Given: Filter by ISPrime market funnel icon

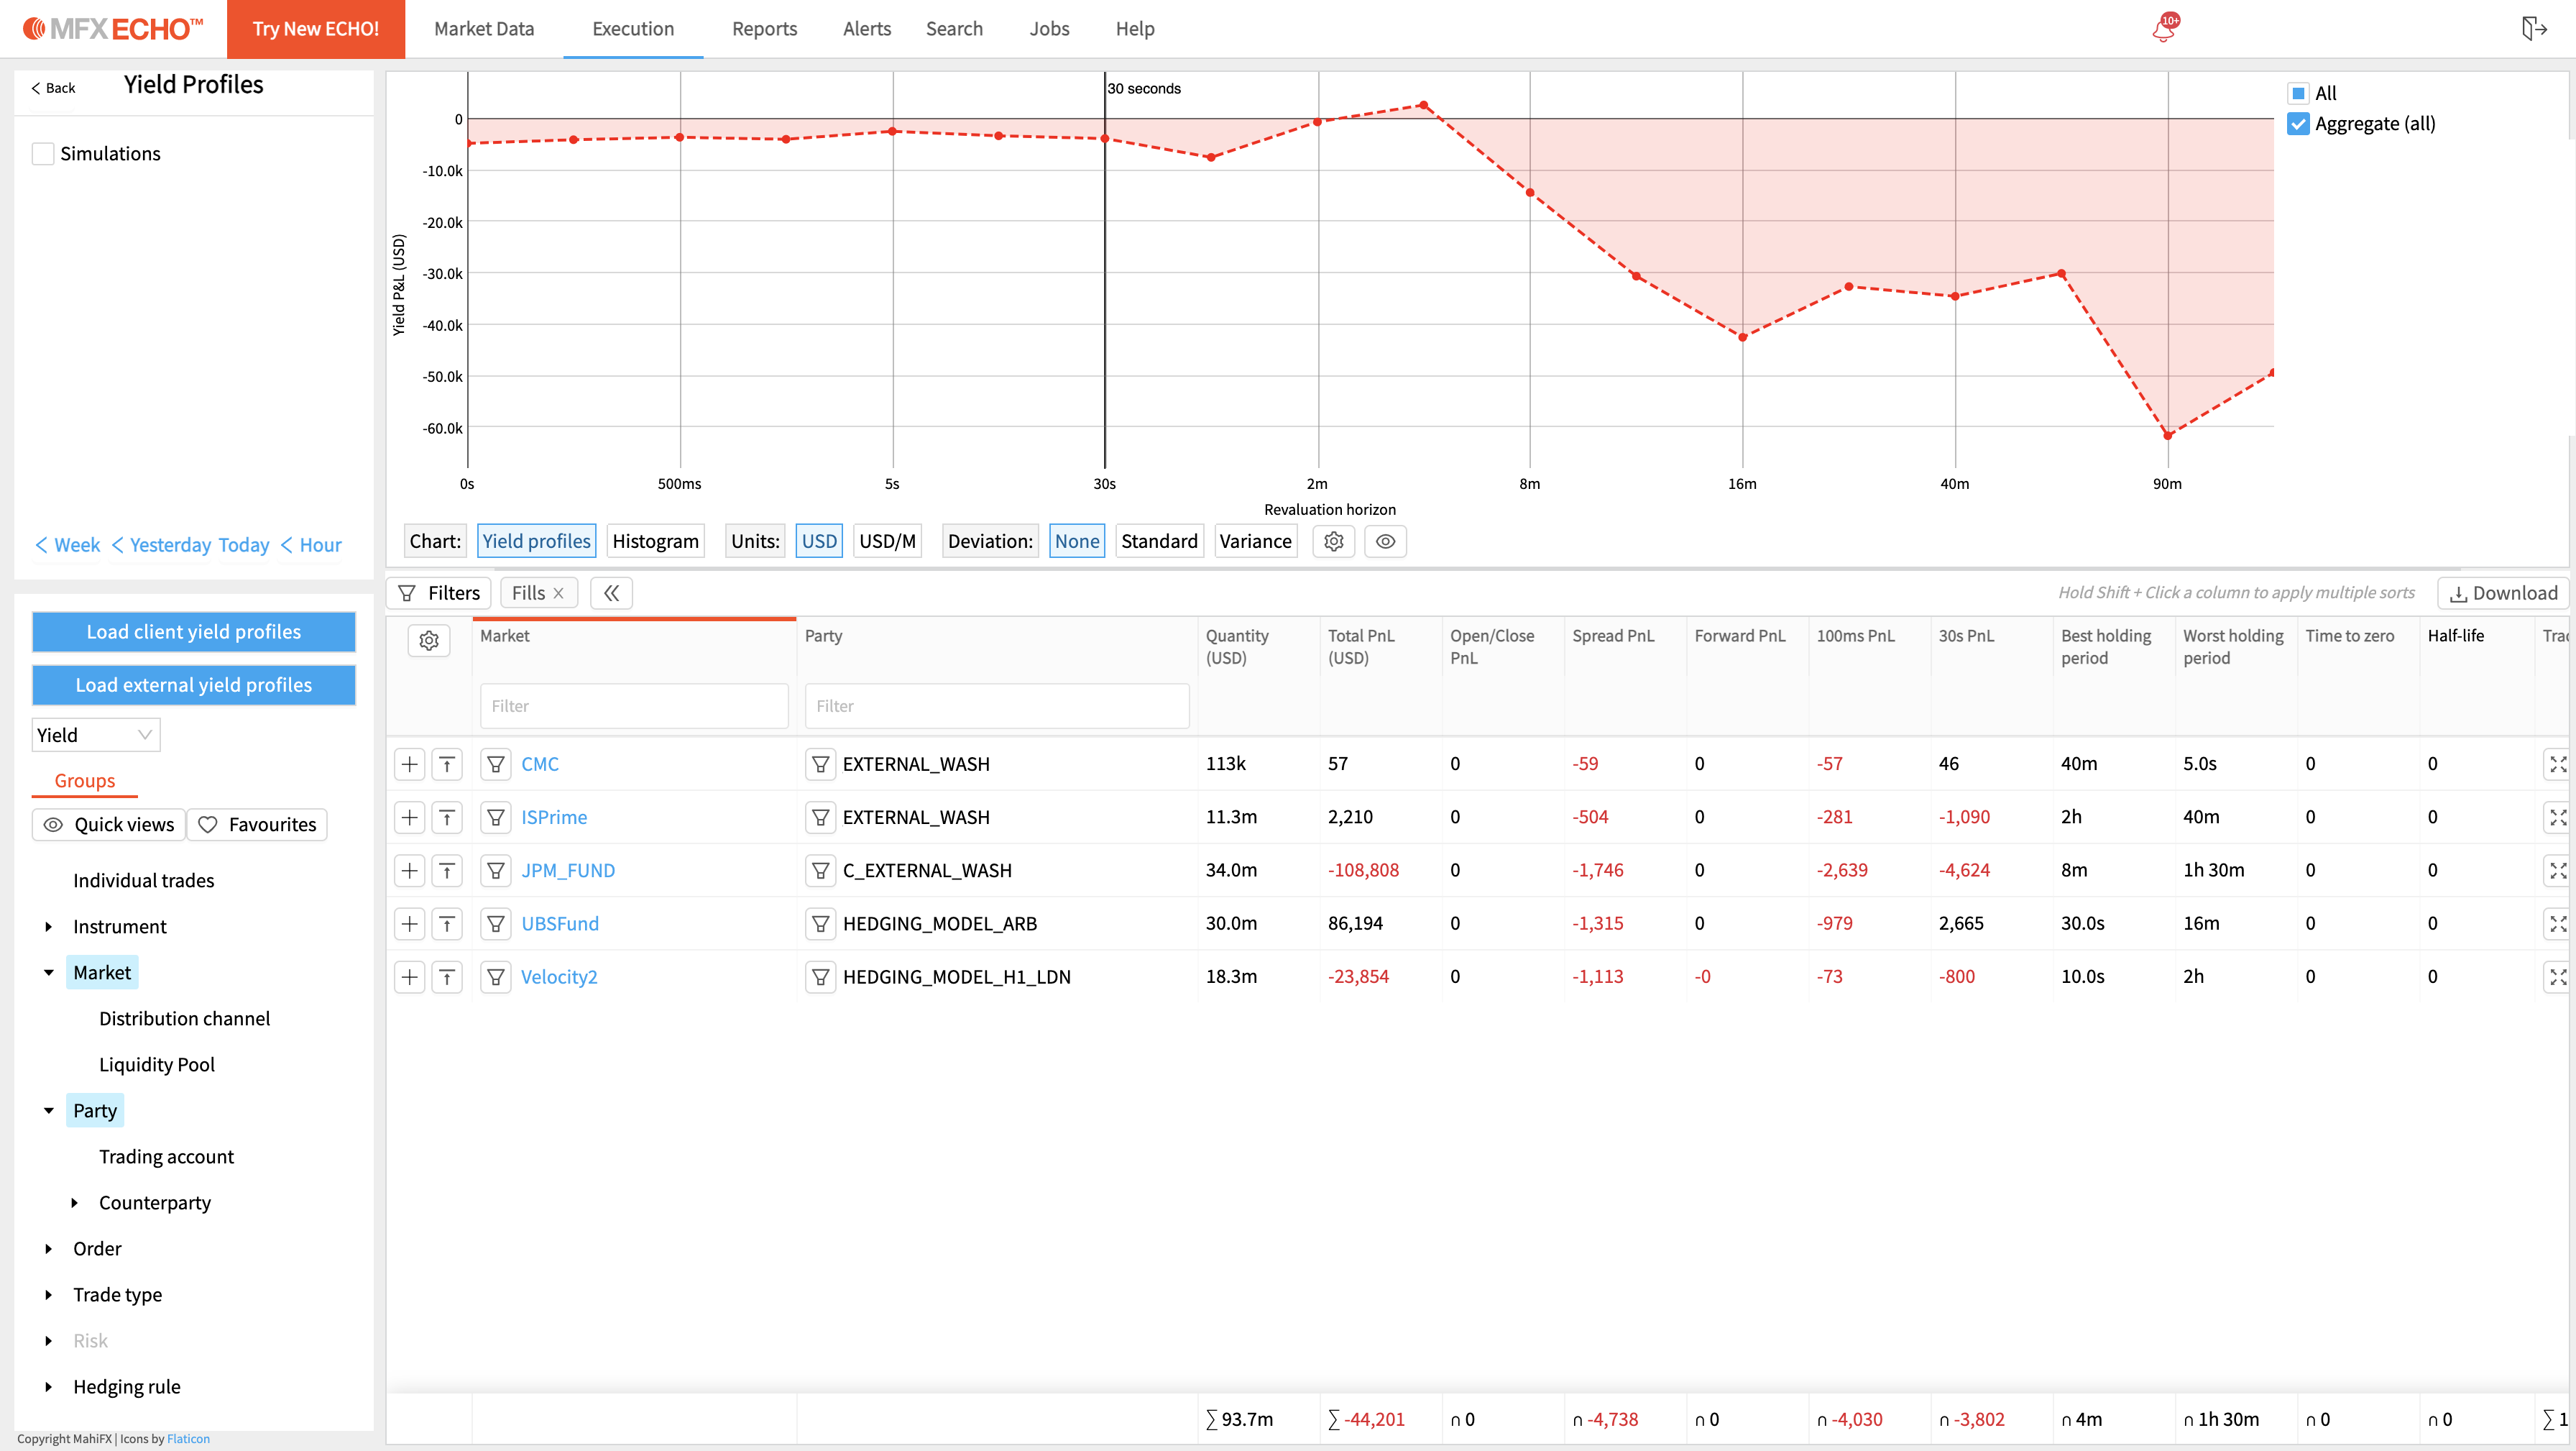Looking at the screenshot, I should coord(496,818).
